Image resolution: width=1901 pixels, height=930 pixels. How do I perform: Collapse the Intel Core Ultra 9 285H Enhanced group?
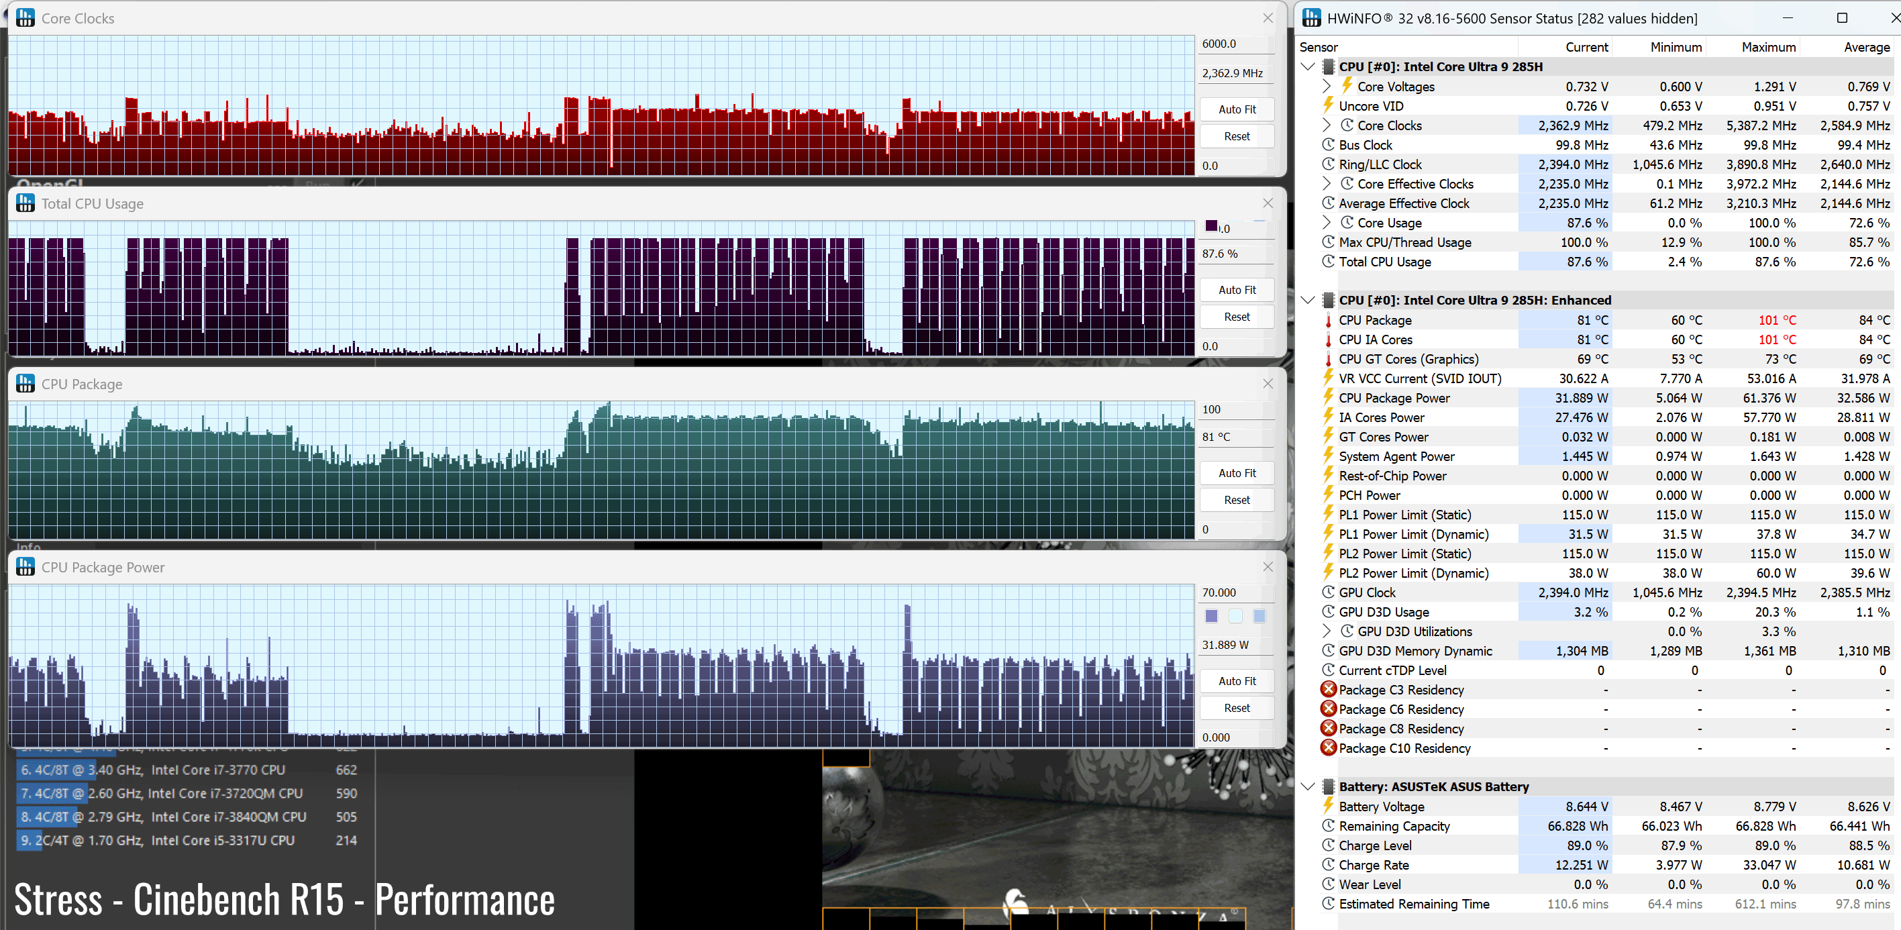[1308, 300]
